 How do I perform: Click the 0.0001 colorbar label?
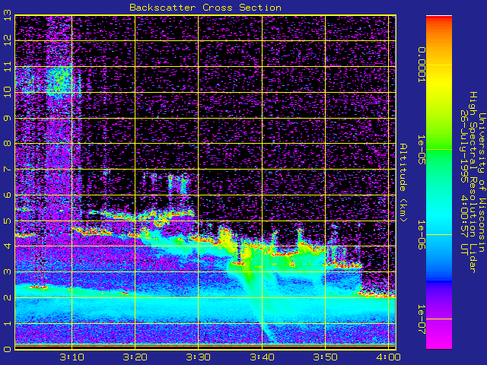[421, 65]
